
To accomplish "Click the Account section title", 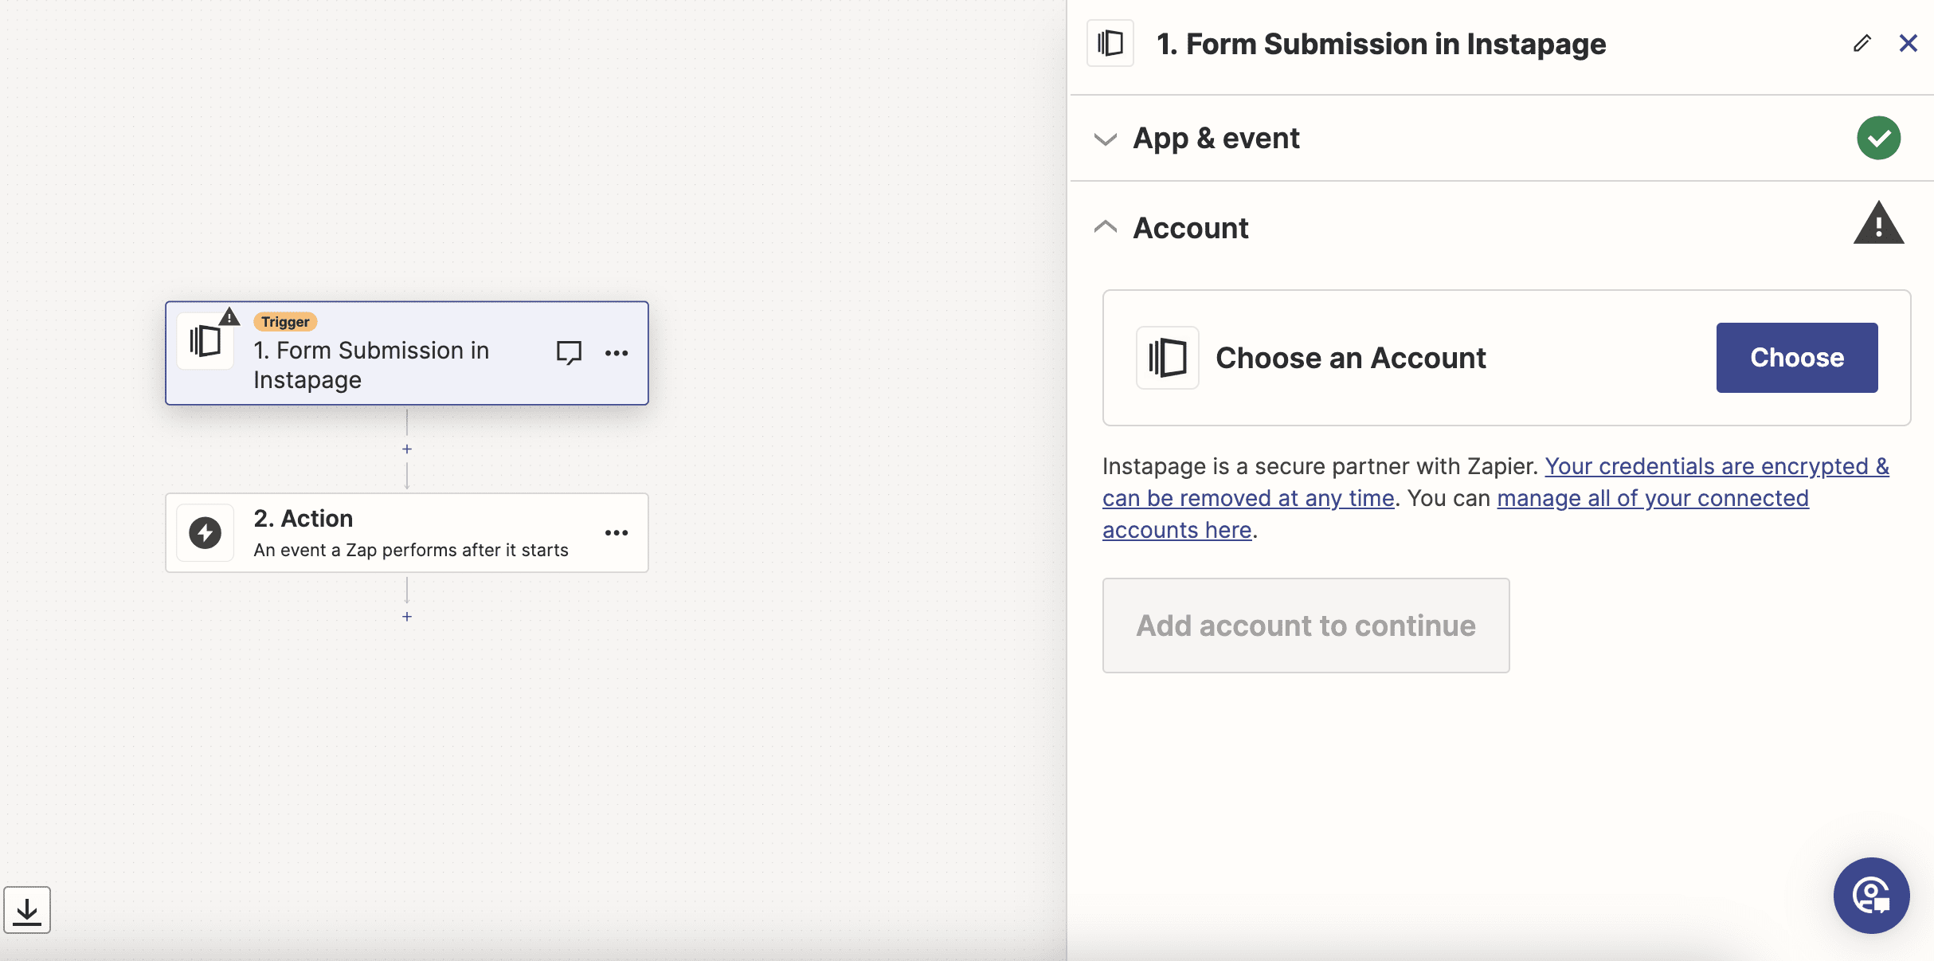I will 1191,228.
